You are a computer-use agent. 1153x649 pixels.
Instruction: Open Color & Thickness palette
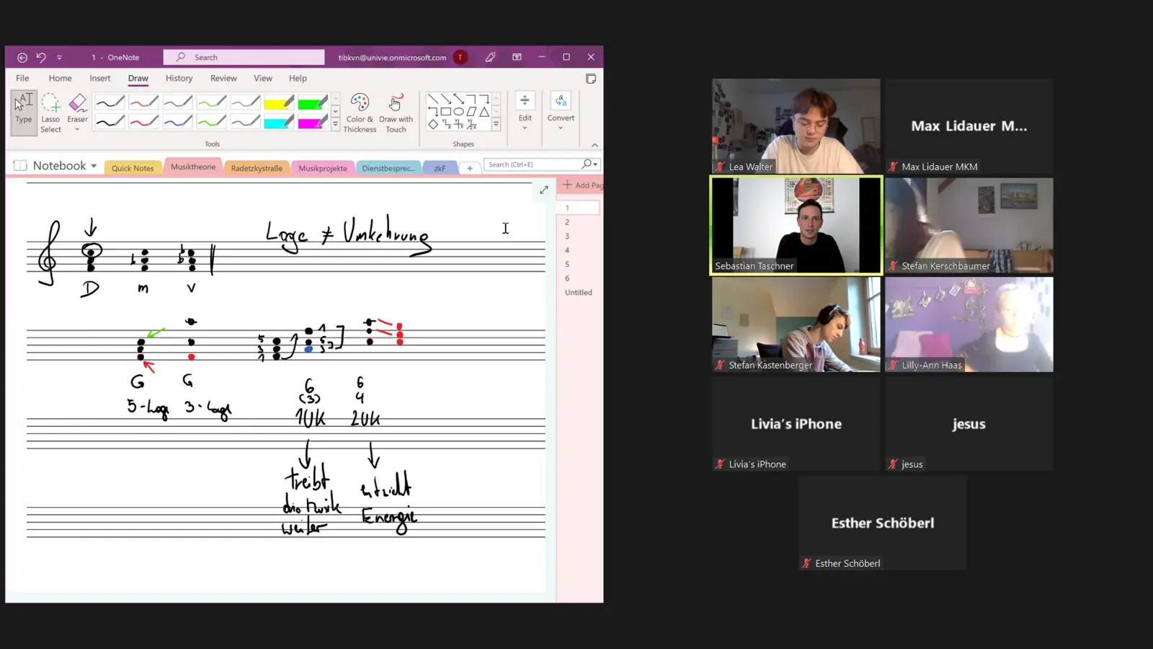tap(360, 112)
